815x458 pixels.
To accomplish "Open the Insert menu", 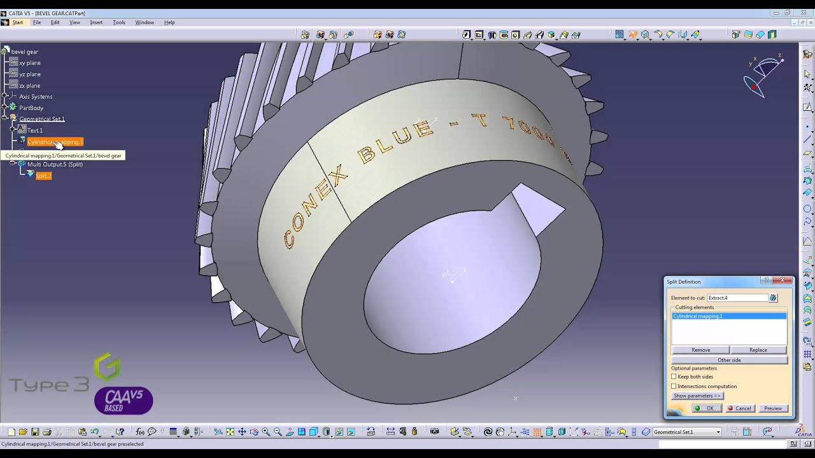I will tap(96, 22).
